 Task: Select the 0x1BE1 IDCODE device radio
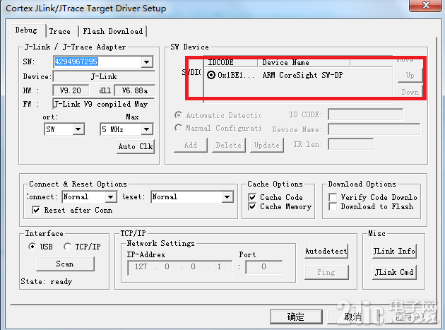(x=211, y=75)
